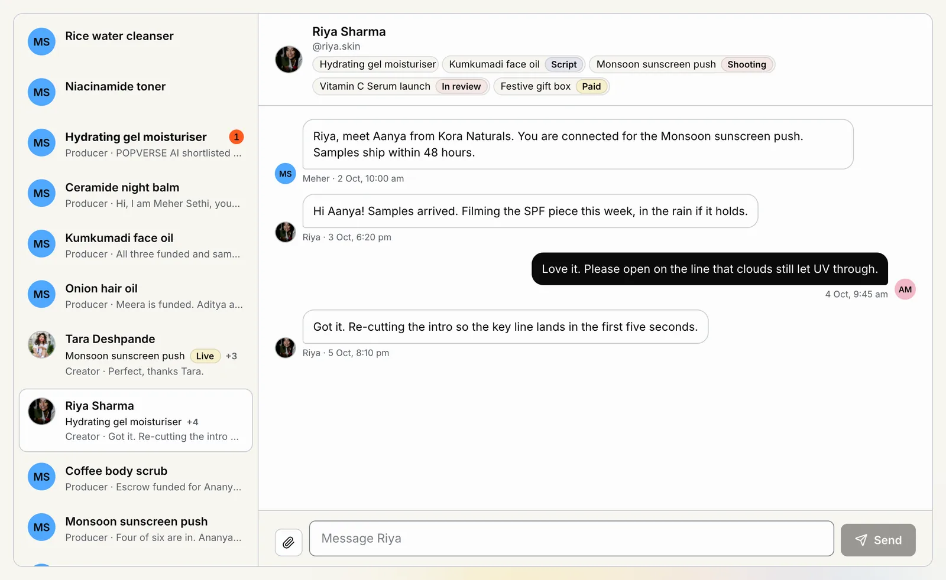
Task: Click the Riya Sharma name in the header
Action: 349,32
